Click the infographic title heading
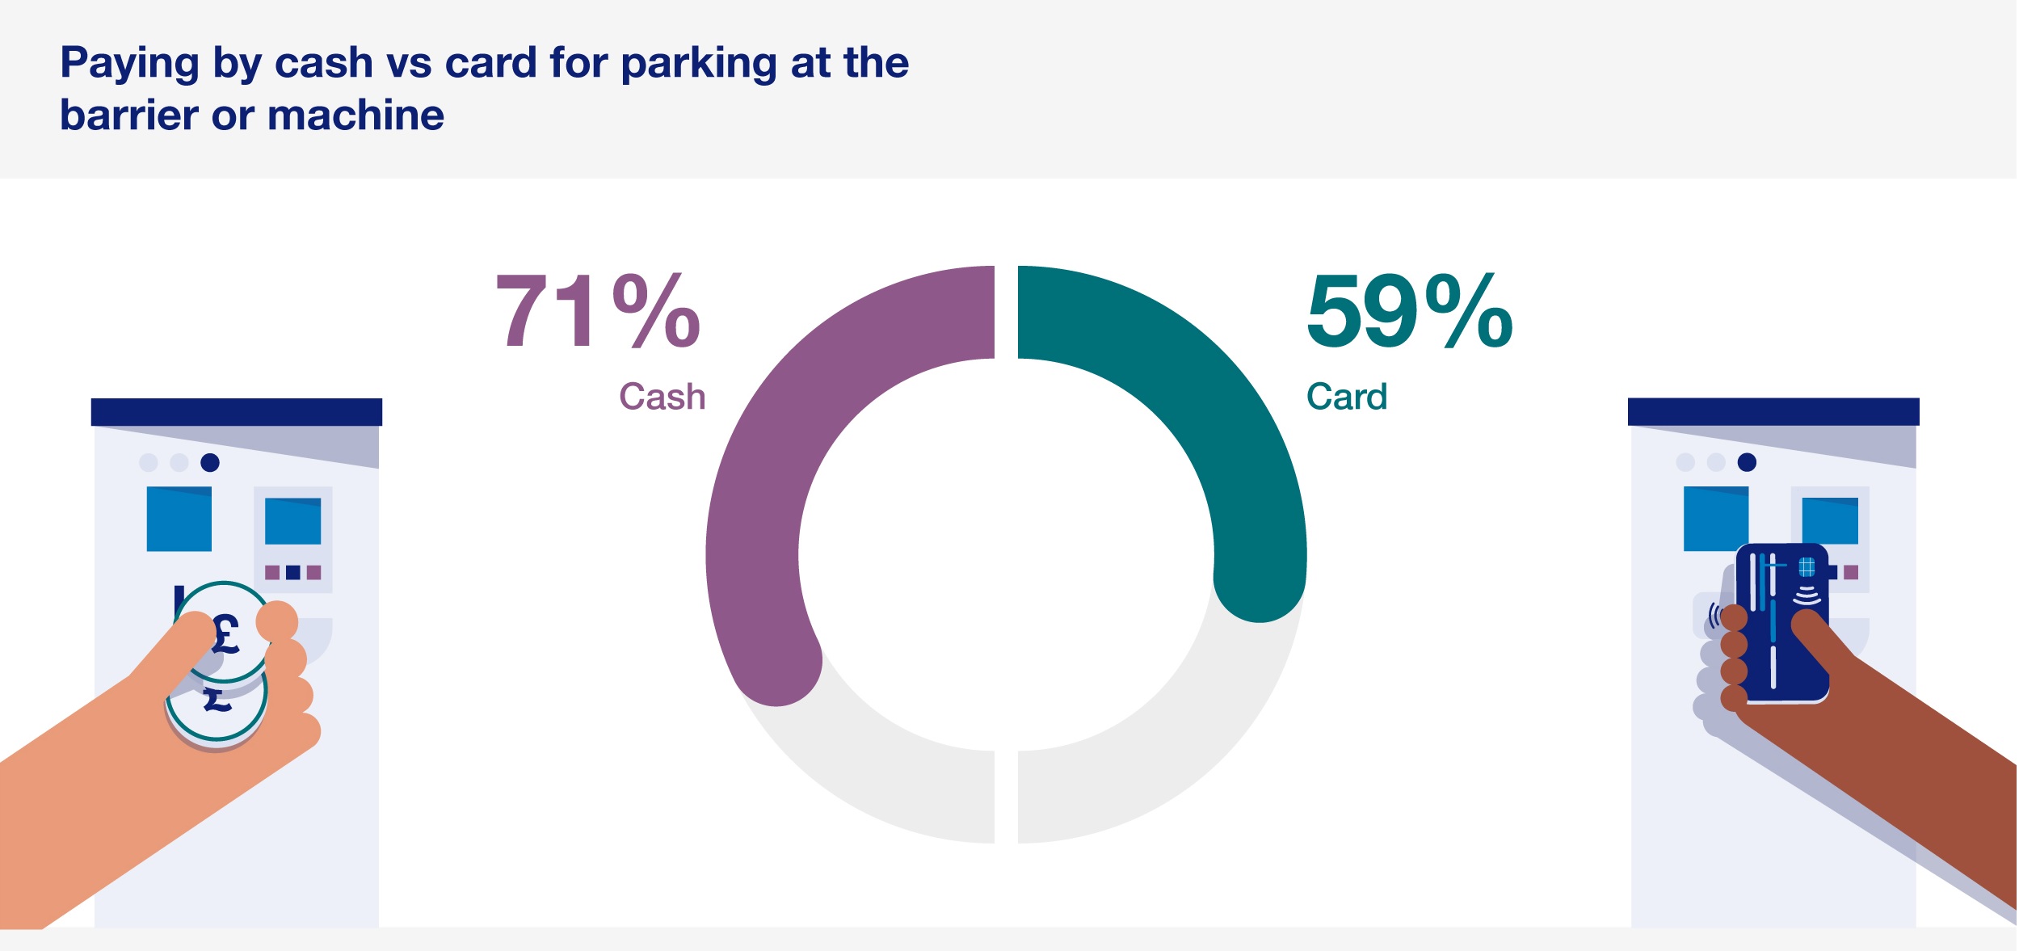Viewport: 2019px width, 951px height. (x=483, y=87)
